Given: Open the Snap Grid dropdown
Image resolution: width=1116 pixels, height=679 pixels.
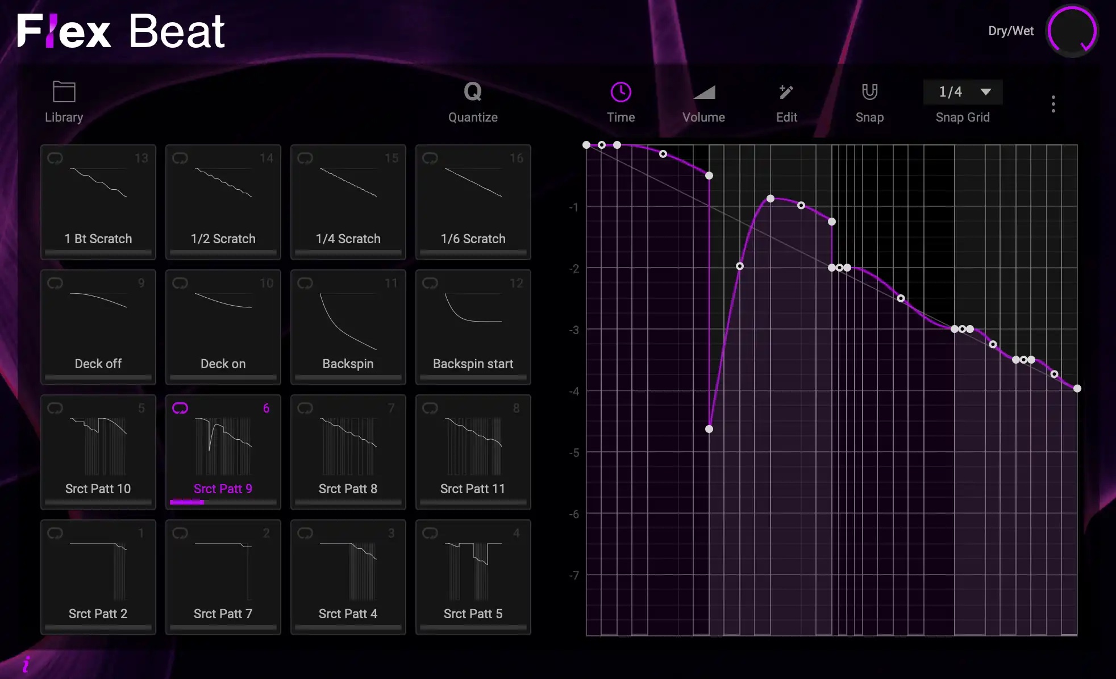Looking at the screenshot, I should pos(961,92).
